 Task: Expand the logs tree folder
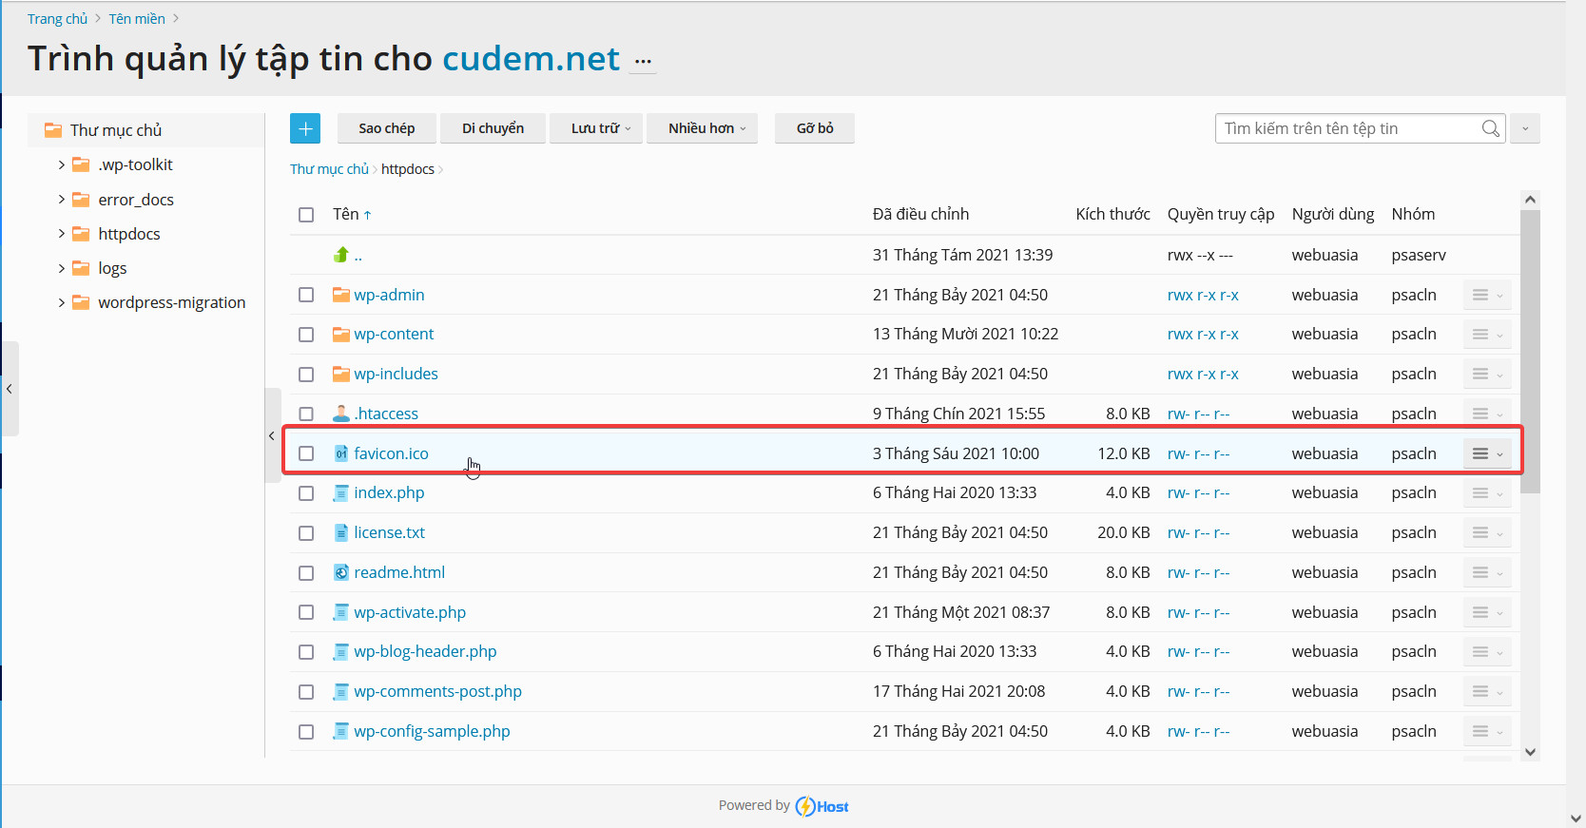[62, 268]
